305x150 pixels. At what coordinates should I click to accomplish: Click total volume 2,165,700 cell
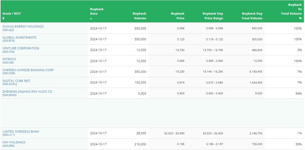[256, 133]
